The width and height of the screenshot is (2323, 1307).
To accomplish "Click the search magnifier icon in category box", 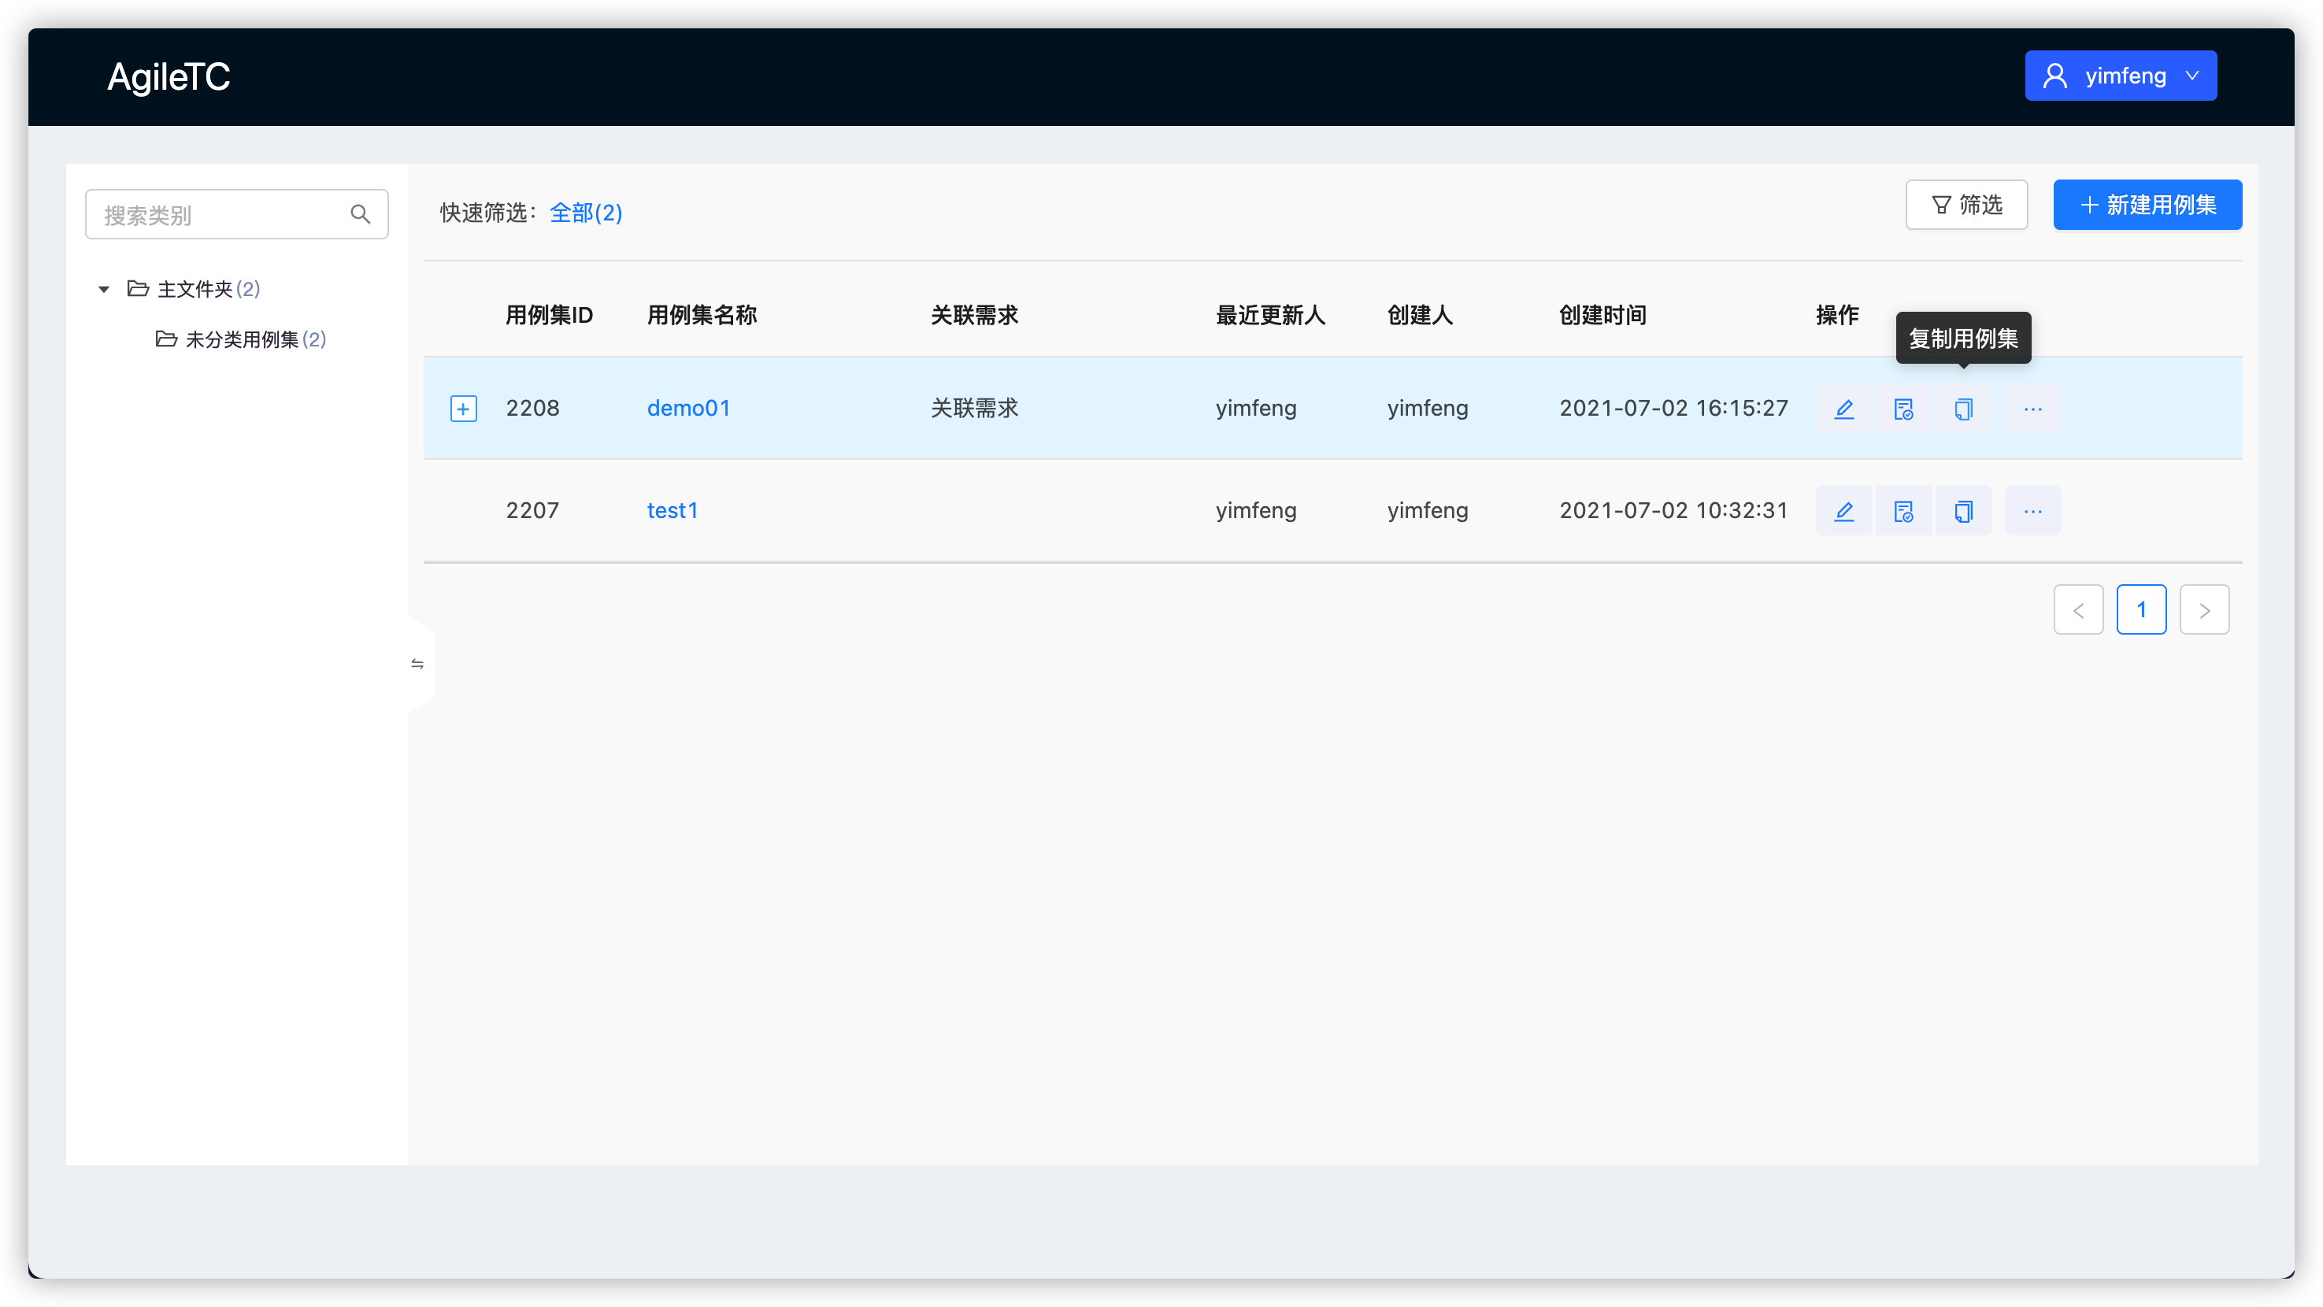I will coord(360,214).
